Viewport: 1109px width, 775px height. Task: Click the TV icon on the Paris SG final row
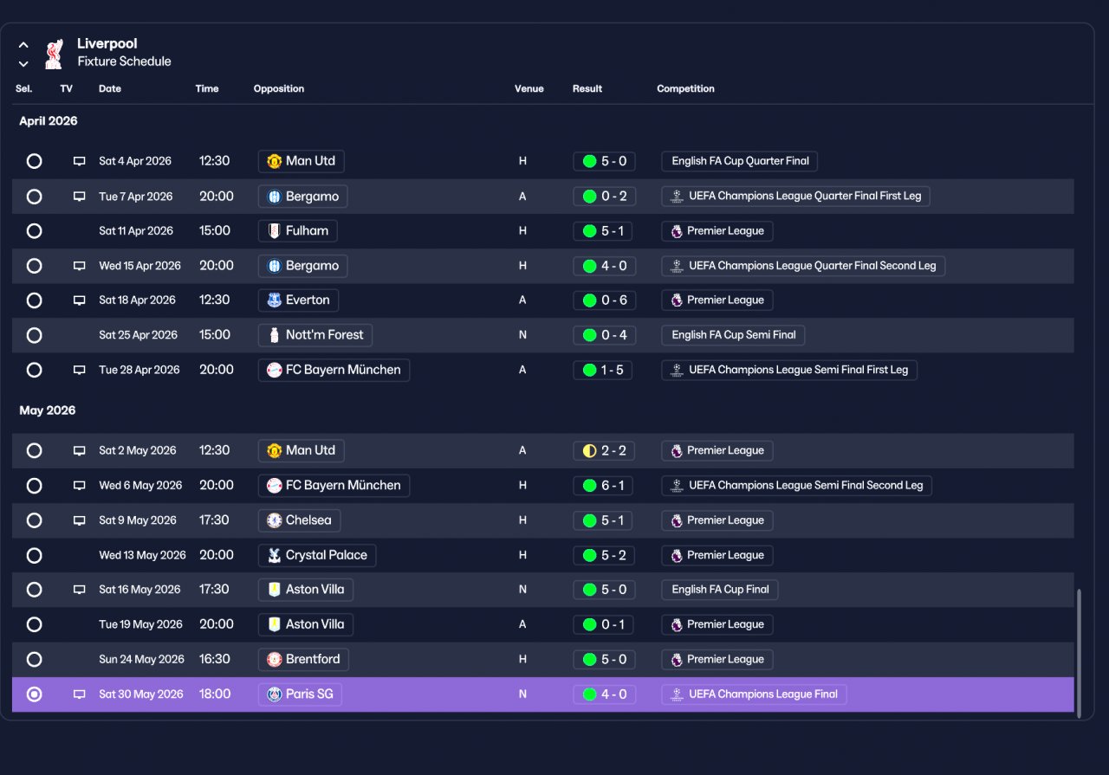(80, 694)
